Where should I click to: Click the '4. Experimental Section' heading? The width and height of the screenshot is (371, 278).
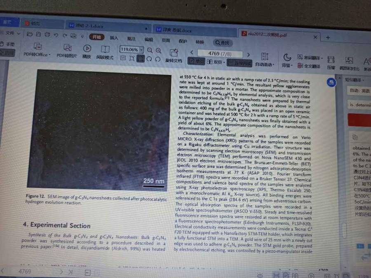coord(56,225)
